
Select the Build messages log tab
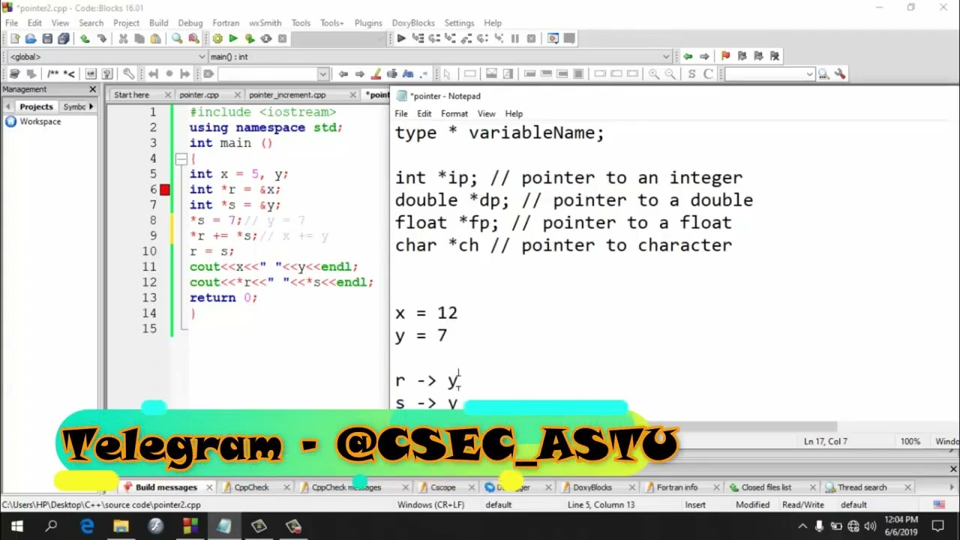point(166,487)
